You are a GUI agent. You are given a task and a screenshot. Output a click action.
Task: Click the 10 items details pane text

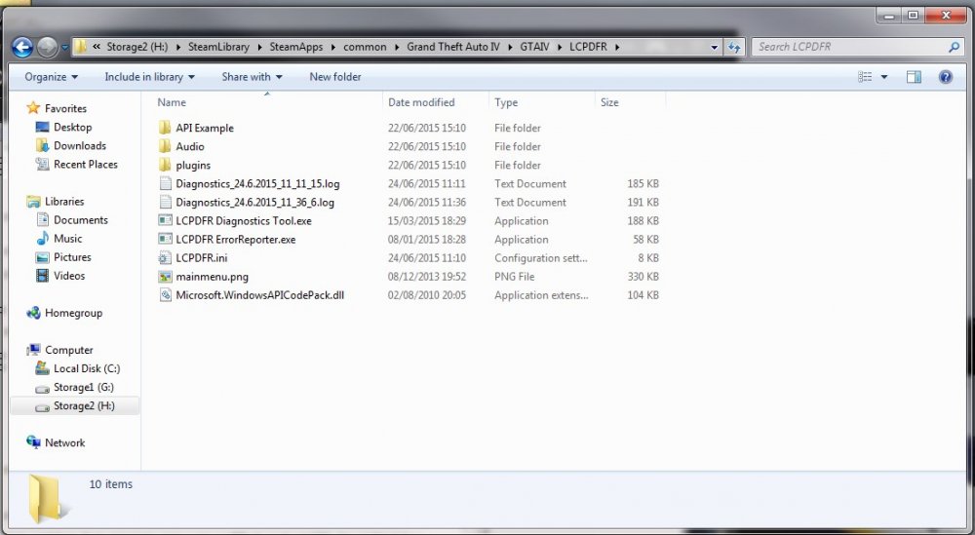111,484
